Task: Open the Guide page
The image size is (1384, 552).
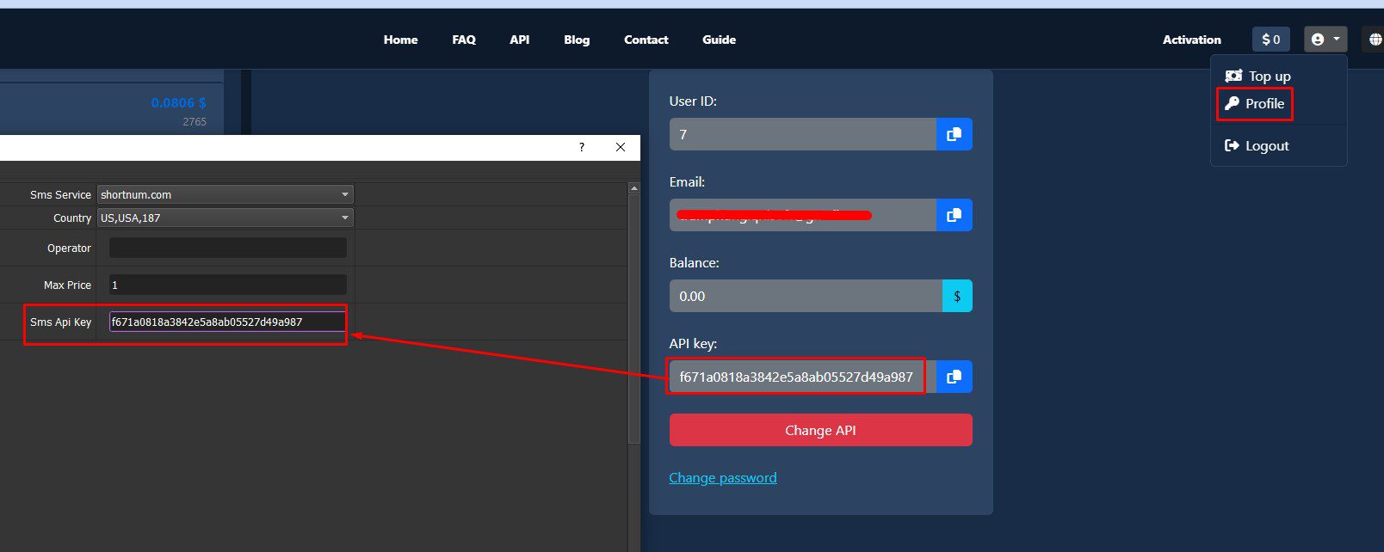Action: click(719, 40)
